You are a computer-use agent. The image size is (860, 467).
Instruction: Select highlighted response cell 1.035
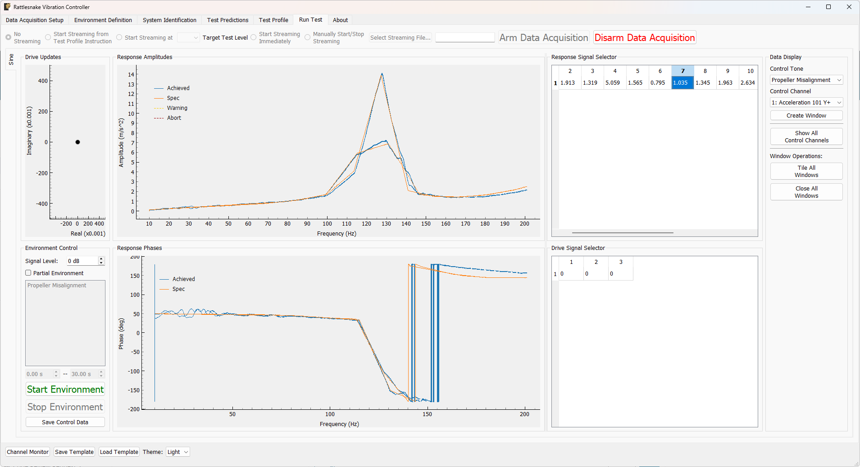[x=683, y=83]
